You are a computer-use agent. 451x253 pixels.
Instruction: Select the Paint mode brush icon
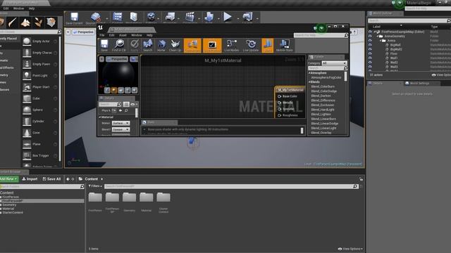[13, 22]
